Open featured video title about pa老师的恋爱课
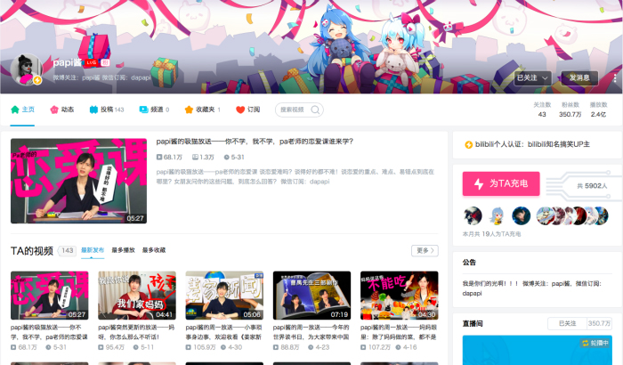Image resolution: width=623 pixels, height=365 pixels. click(255, 142)
